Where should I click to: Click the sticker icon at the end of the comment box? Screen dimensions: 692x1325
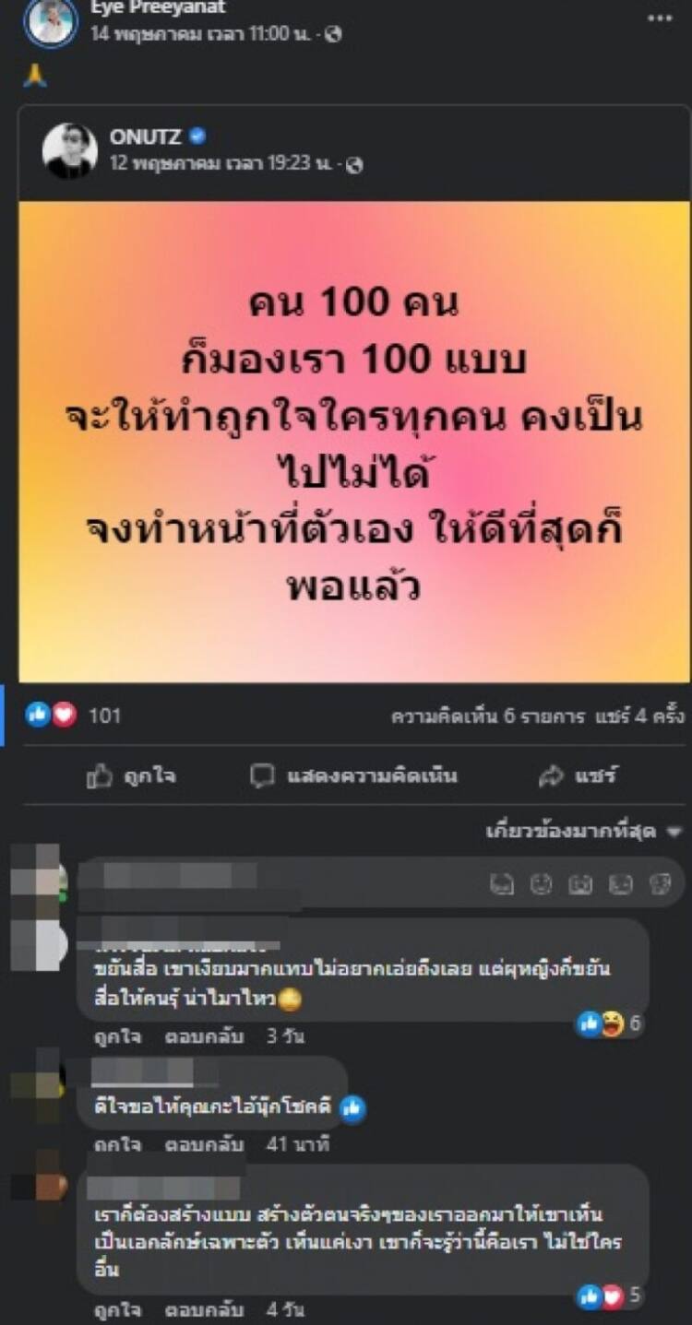point(660,884)
